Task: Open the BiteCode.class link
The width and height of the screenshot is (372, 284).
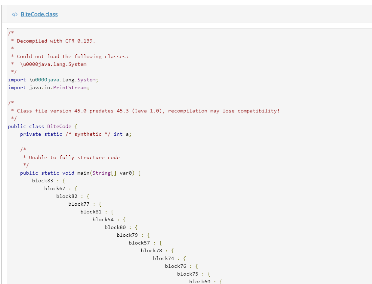Action: [39, 15]
